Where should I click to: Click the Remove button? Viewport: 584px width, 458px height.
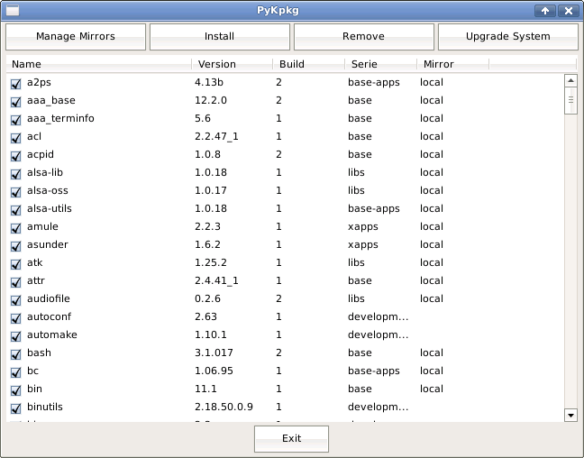364,37
